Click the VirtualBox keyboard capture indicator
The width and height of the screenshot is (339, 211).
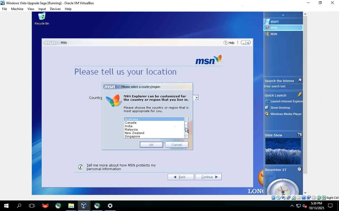324,198
